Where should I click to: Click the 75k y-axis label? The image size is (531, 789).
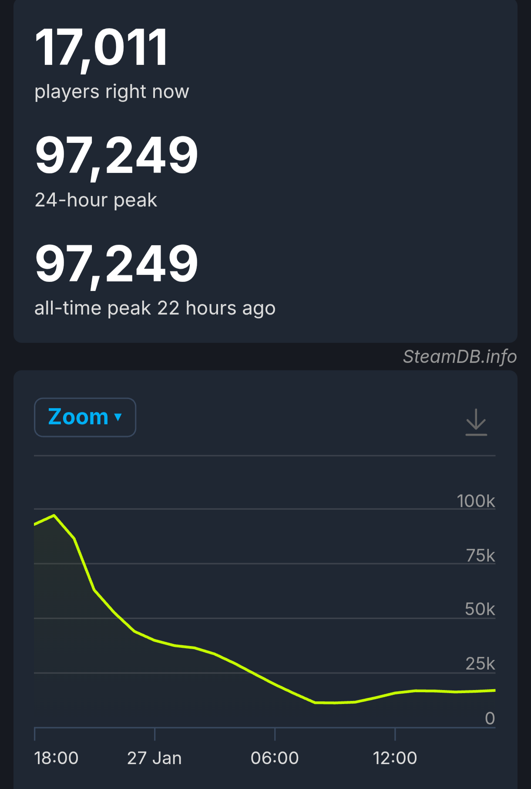click(481, 555)
